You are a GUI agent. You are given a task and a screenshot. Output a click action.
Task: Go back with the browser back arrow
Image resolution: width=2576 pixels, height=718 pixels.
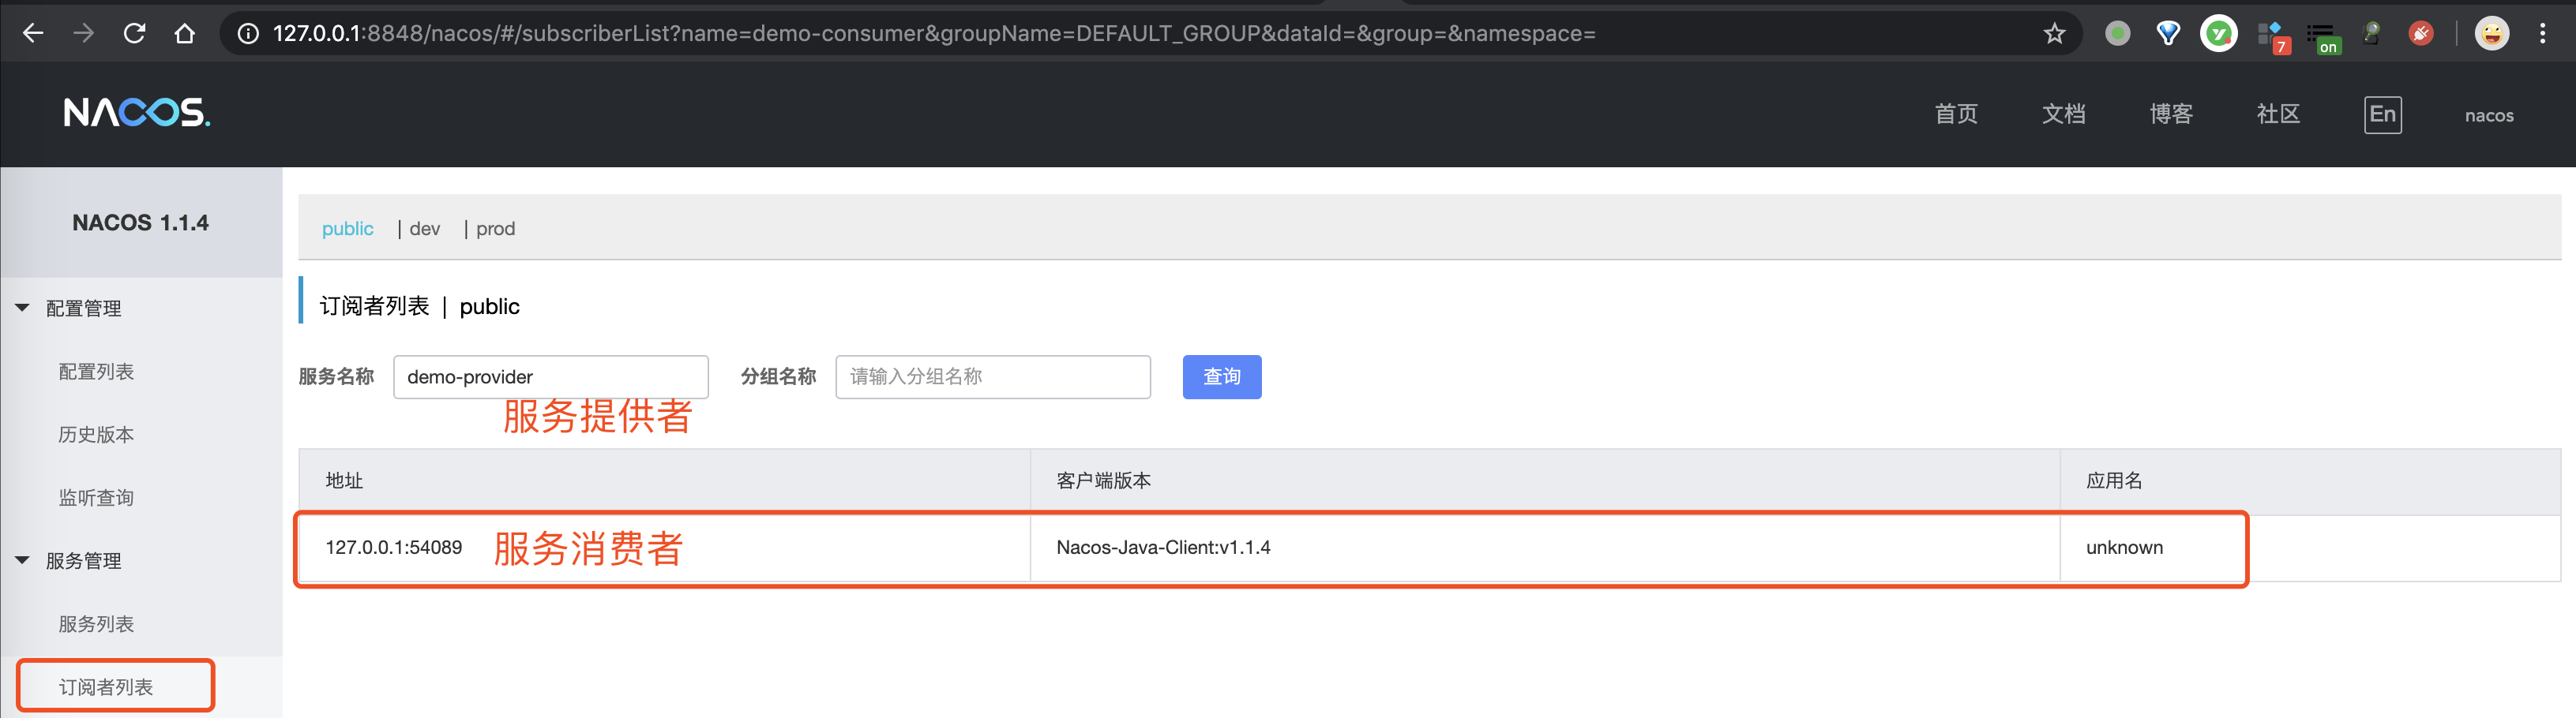[33, 33]
